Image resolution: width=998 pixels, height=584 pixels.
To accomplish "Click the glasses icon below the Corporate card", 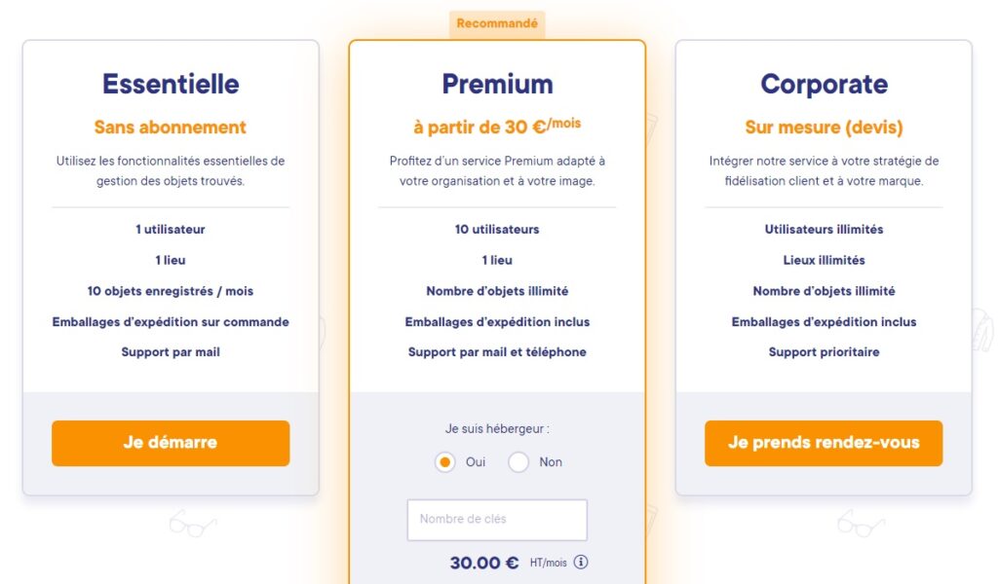I will pyautogui.click(x=861, y=524).
